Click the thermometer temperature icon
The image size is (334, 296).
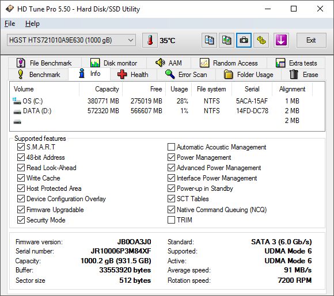pyautogui.click(x=150, y=40)
